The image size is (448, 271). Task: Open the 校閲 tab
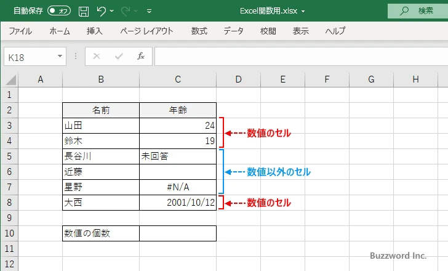point(268,31)
